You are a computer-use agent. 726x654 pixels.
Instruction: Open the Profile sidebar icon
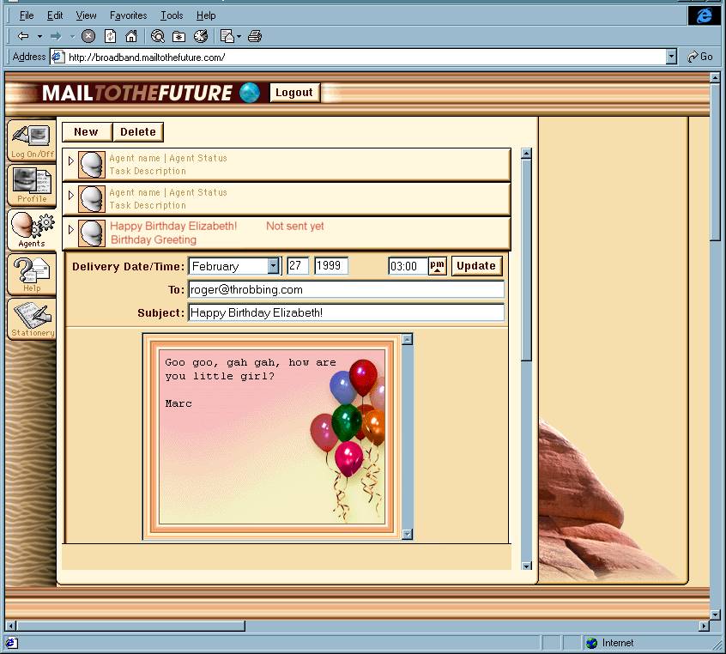32,185
